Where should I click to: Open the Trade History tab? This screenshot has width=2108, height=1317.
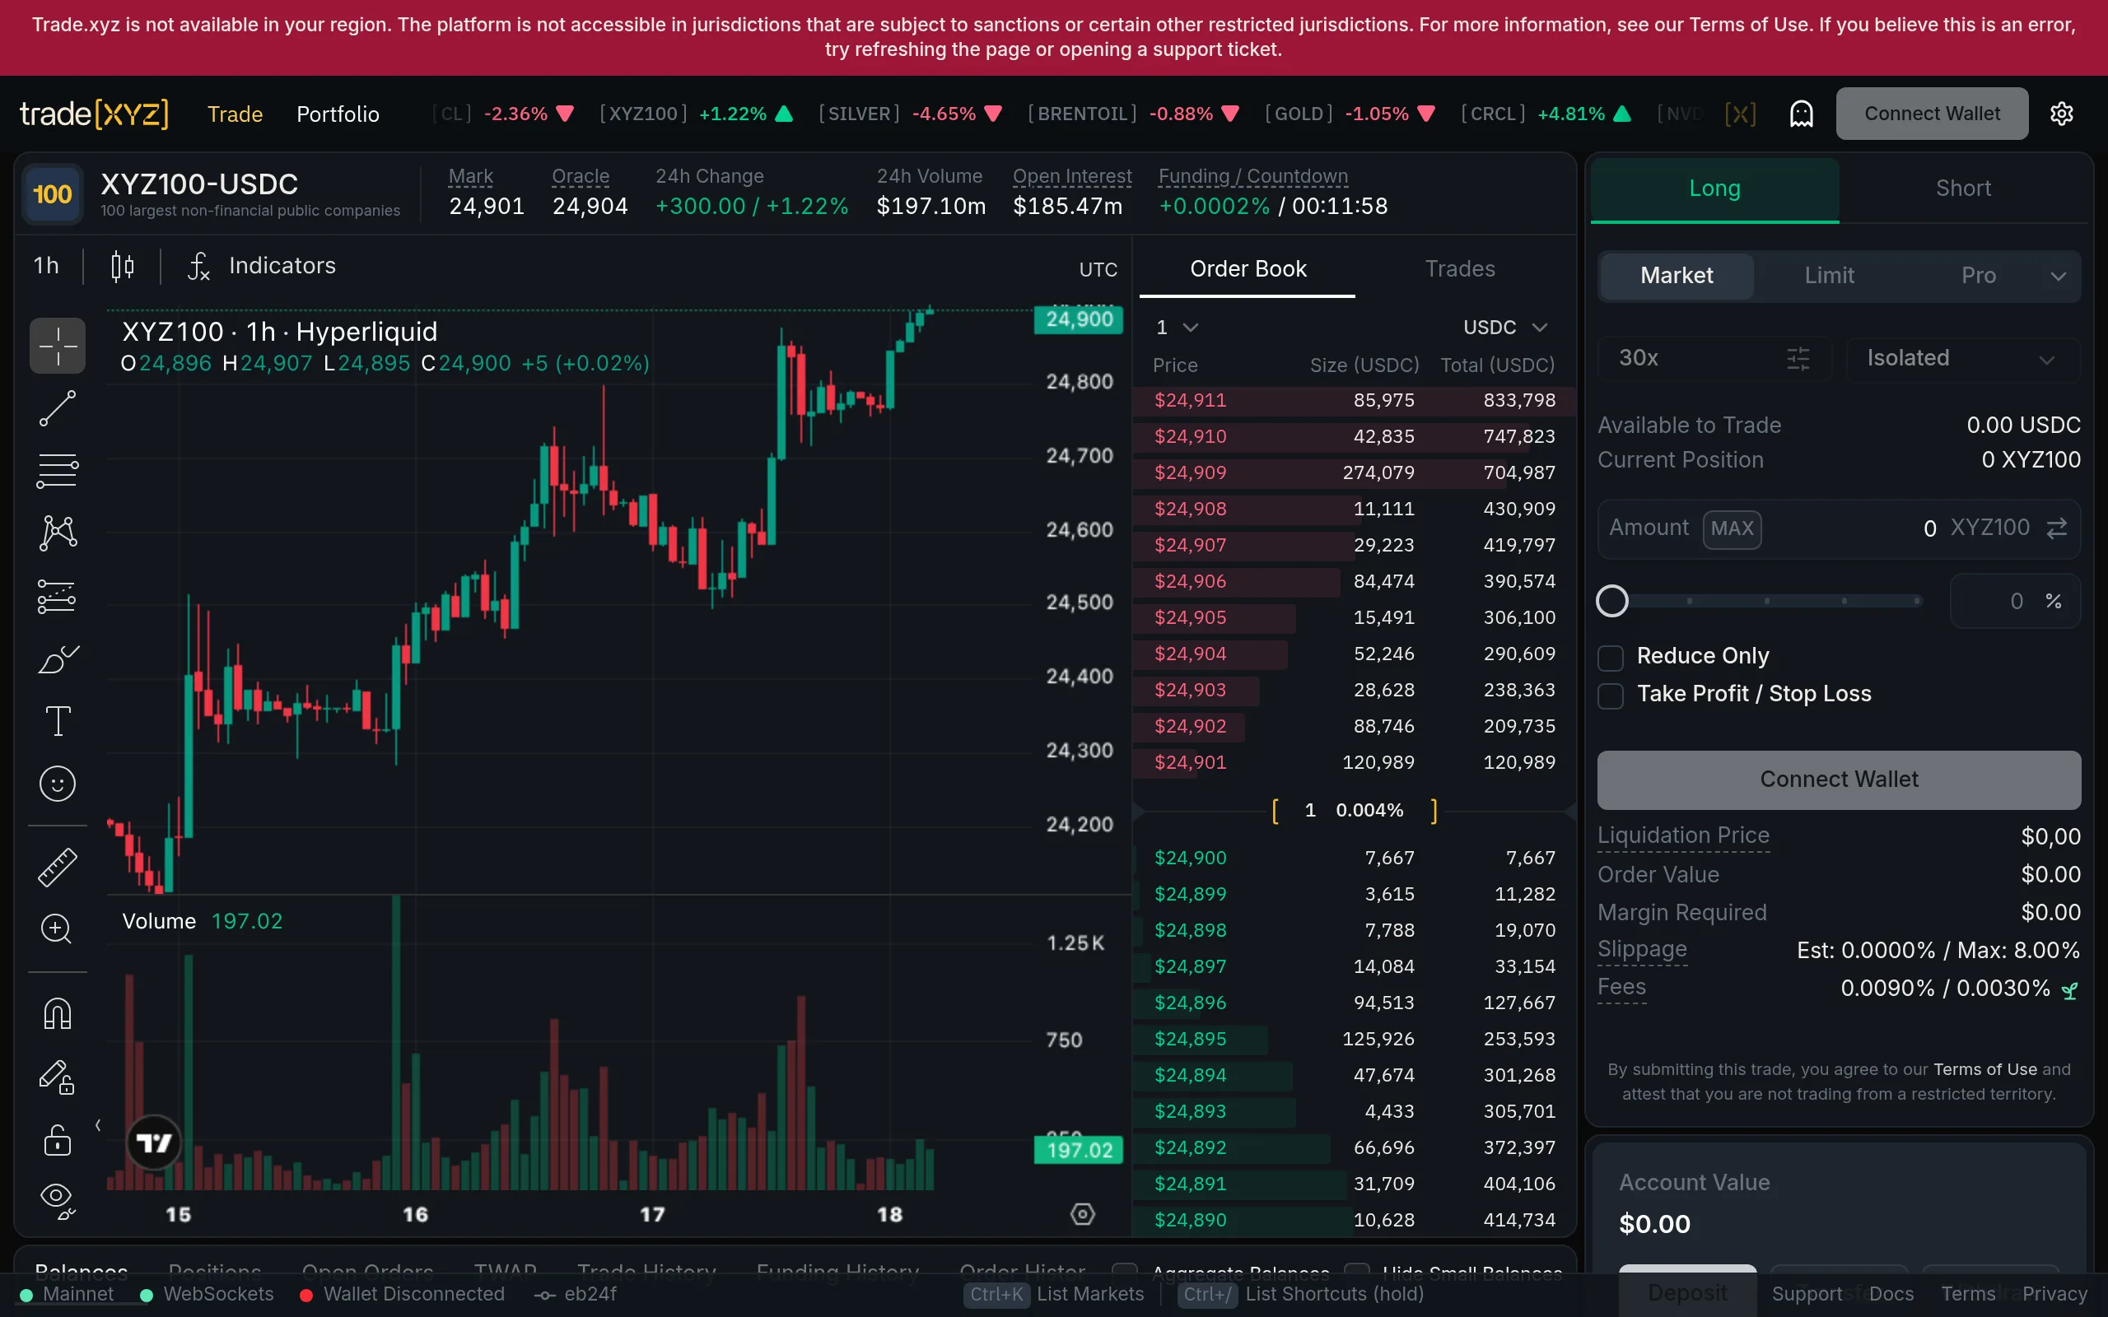(646, 1272)
